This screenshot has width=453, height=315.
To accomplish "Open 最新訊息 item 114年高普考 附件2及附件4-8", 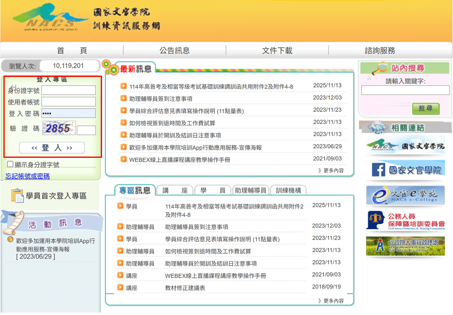I will pyautogui.click(x=211, y=87).
